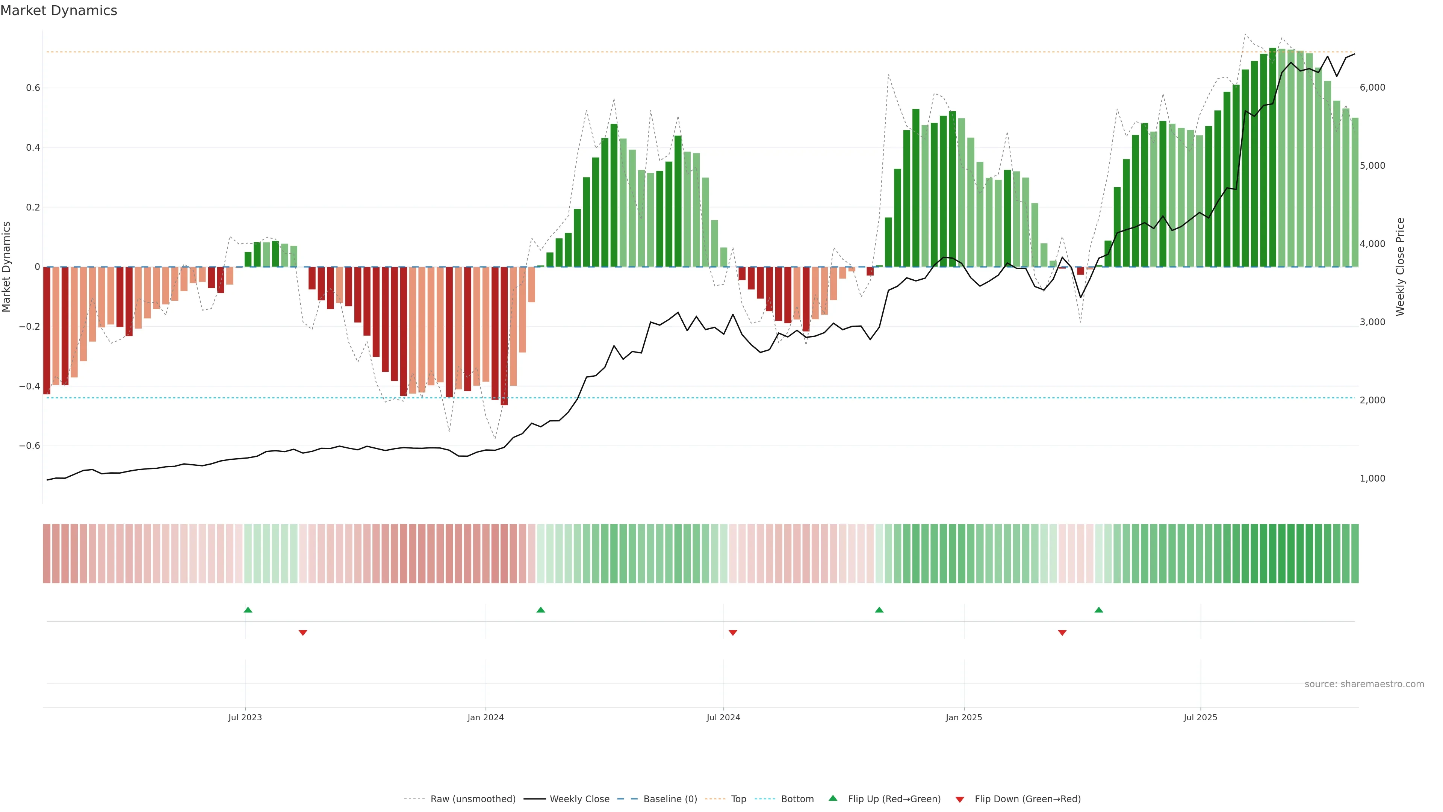The image size is (1443, 812).
Task: Toggle the Bottom legend entry
Action: pyautogui.click(x=797, y=799)
